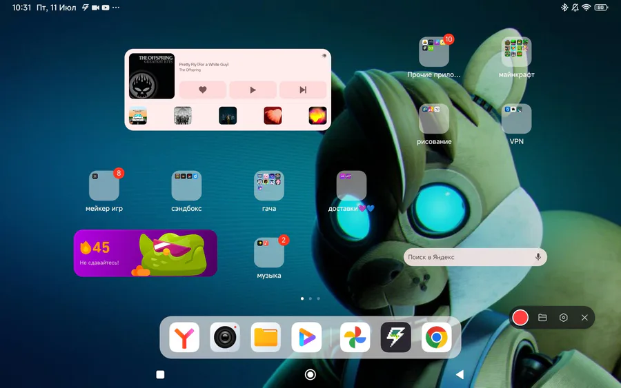Open the Yandex Browser app in dock
Viewport: 621px width, 388px height.
pos(184,338)
